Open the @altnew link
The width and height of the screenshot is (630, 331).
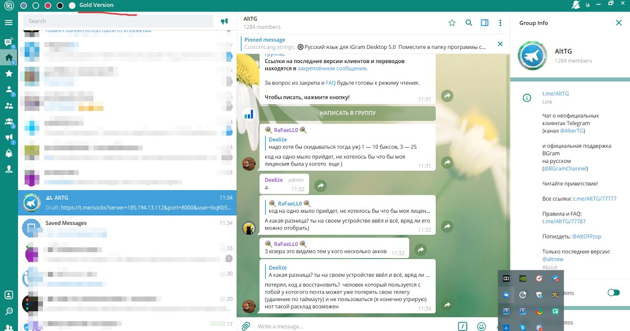coord(553,259)
